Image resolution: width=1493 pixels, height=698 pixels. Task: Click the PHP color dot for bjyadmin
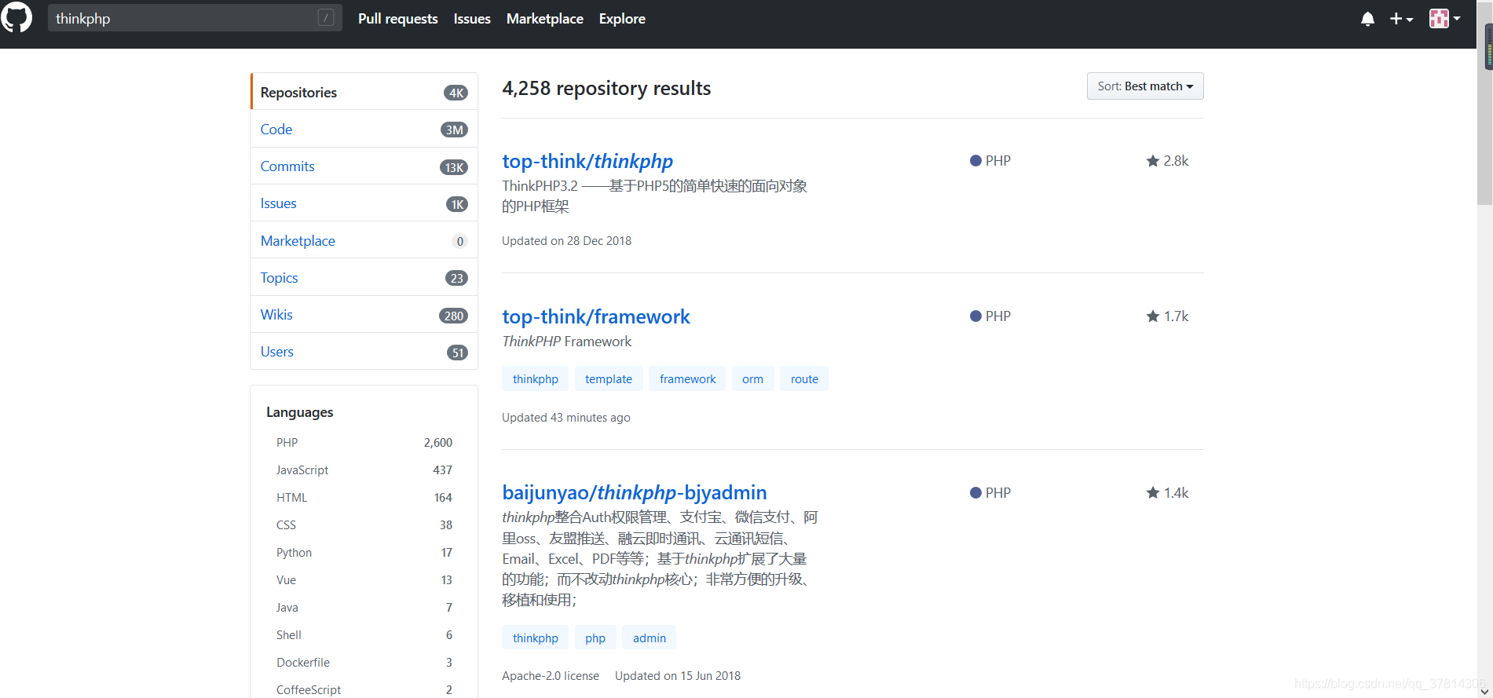click(x=975, y=493)
